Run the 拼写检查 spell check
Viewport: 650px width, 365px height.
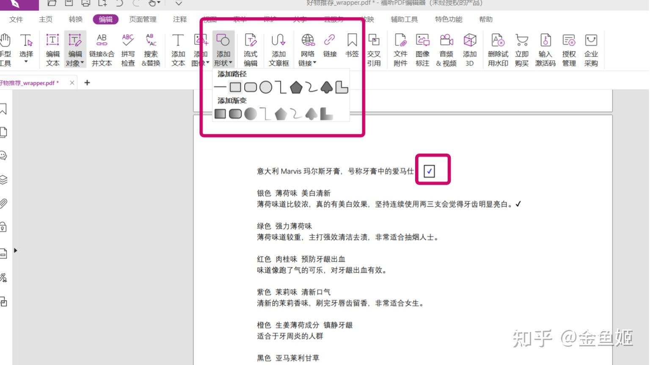click(128, 50)
